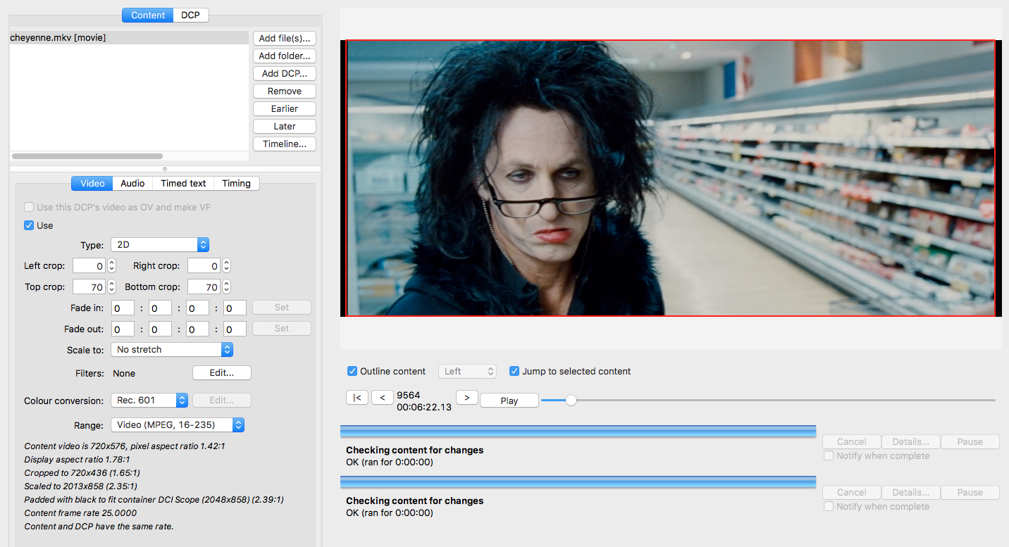Step back one frame with < button
1009x547 pixels.
(x=383, y=398)
